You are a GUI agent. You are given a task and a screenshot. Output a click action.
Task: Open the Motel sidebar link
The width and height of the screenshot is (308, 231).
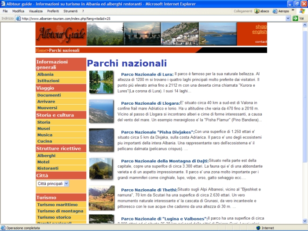coord(44,162)
